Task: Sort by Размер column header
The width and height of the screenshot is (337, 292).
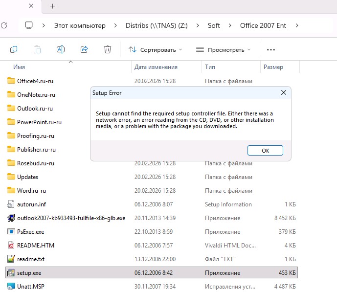Action: 273,67
